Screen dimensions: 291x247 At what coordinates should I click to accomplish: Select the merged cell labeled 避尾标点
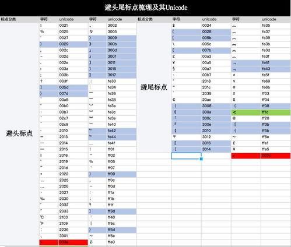click(x=154, y=87)
